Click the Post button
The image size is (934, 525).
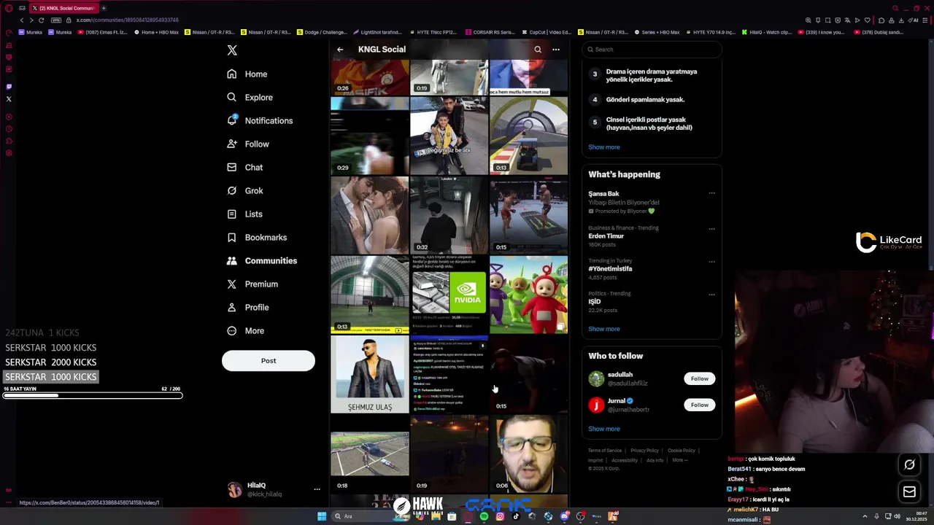tap(269, 360)
